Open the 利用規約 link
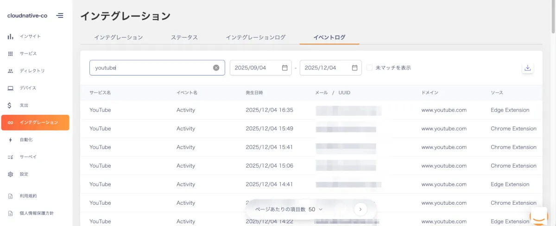This screenshot has width=556, height=226. point(28,196)
